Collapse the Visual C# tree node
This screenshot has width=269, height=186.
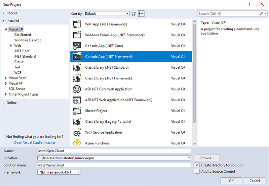(6, 29)
